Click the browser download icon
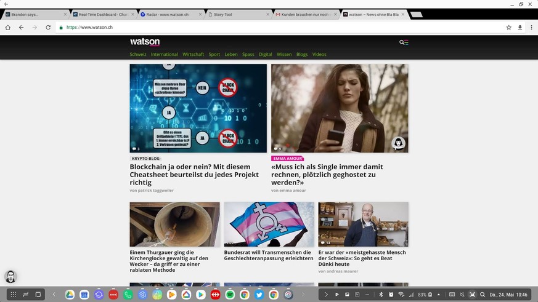Viewport: 538px width, 302px height. [520, 28]
